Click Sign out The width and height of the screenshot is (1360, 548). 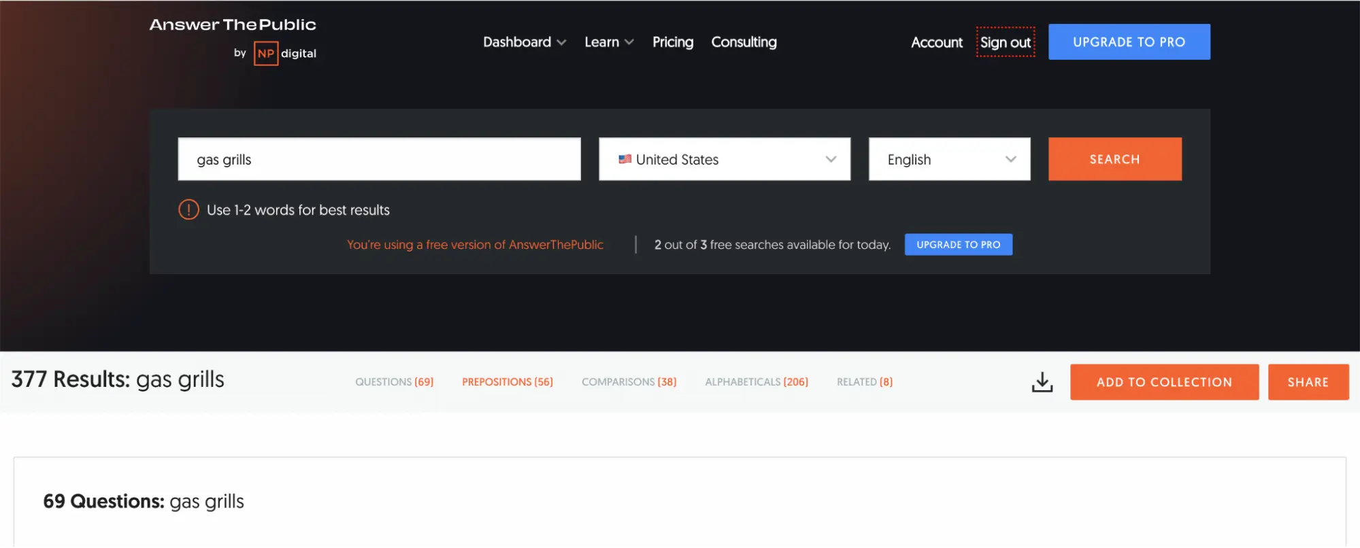tap(1006, 42)
